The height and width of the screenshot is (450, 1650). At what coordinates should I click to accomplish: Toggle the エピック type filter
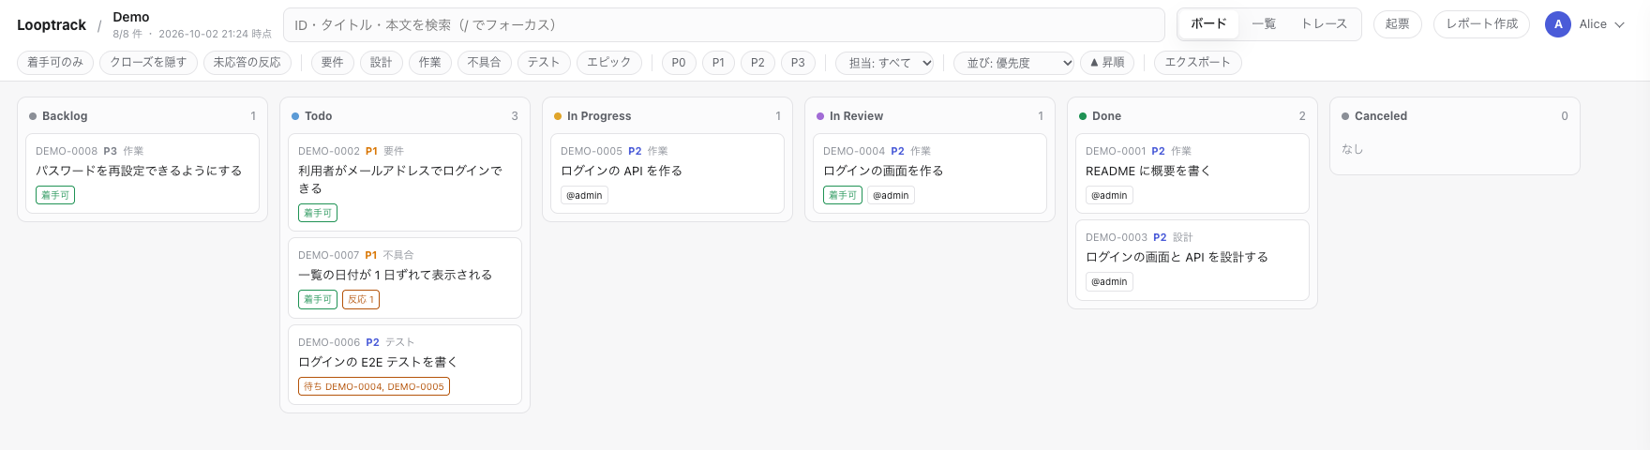point(609,63)
